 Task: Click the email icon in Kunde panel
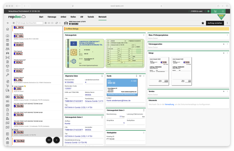[140, 76]
